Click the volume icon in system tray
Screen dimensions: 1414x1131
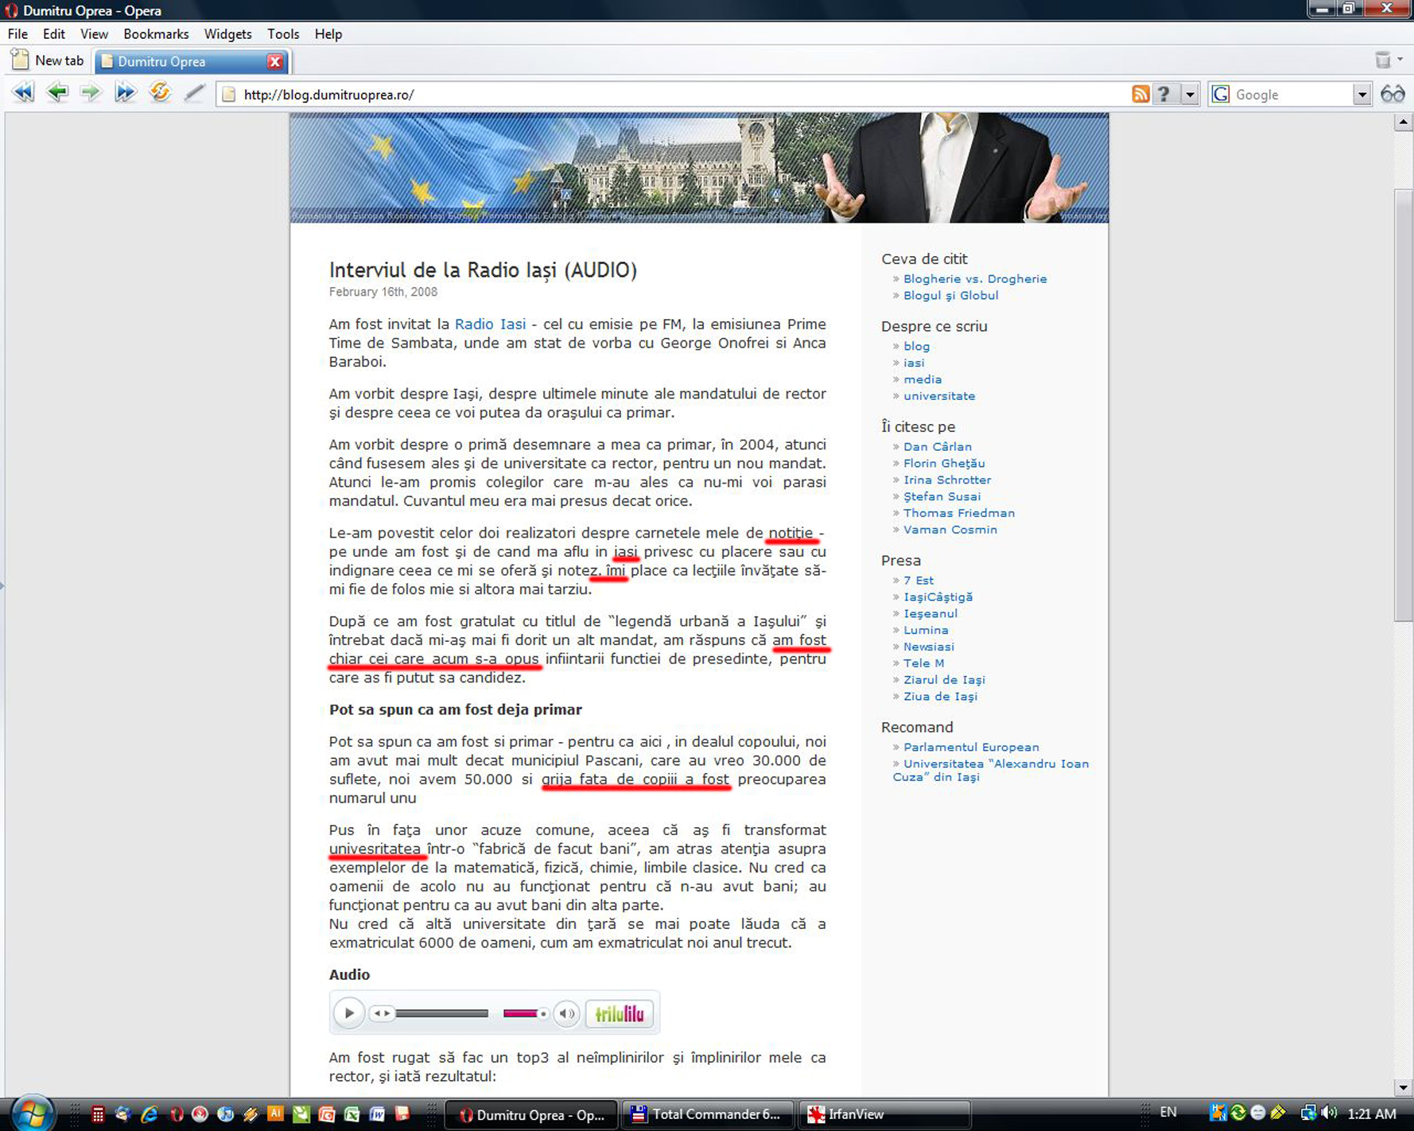(x=1329, y=1113)
